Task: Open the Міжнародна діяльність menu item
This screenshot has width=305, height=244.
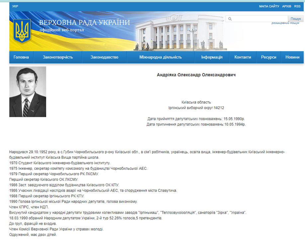Action: (160, 57)
